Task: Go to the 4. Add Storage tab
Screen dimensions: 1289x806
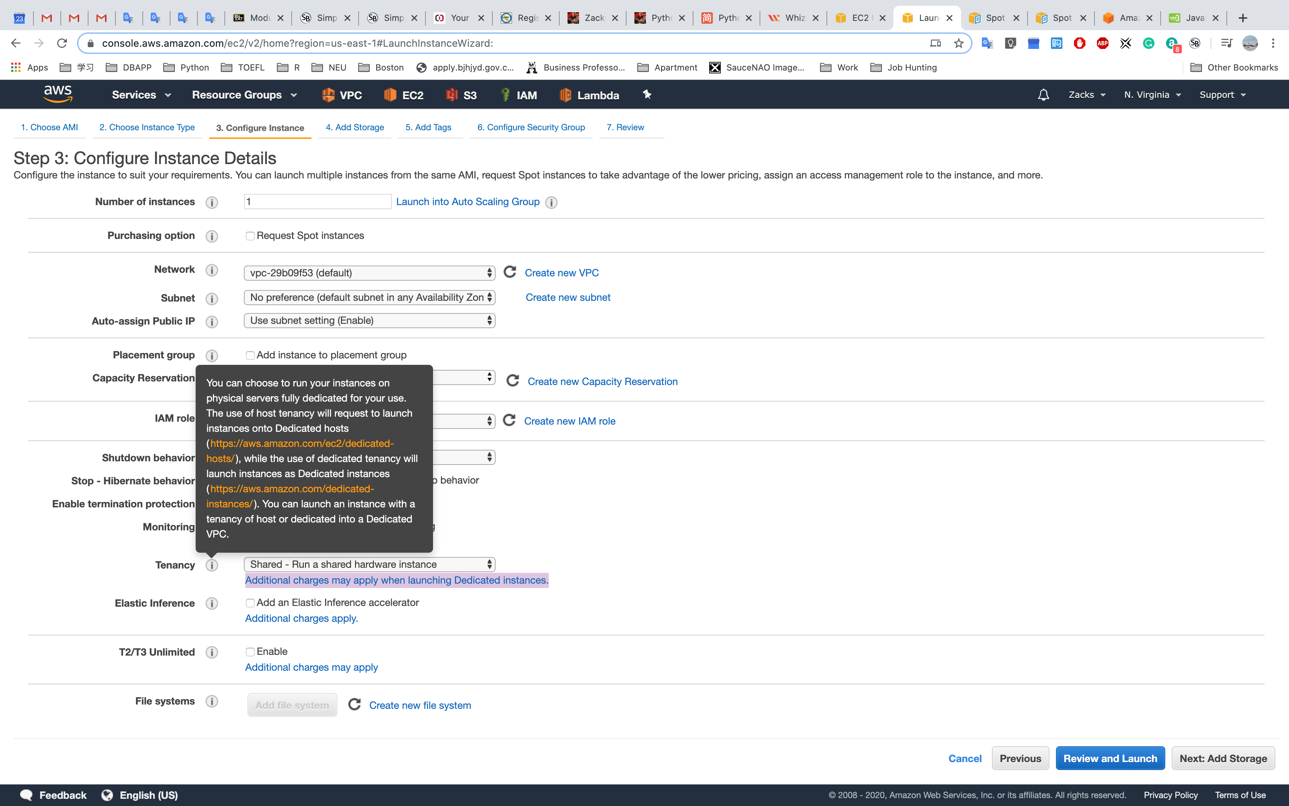Action: point(354,127)
